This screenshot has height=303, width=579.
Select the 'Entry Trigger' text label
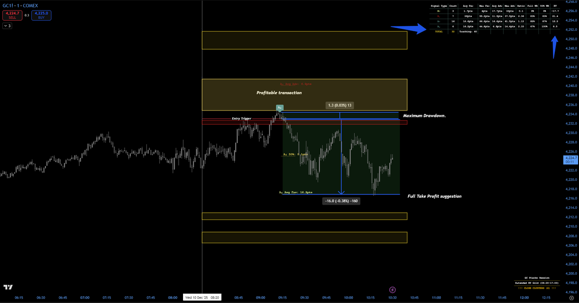point(241,119)
